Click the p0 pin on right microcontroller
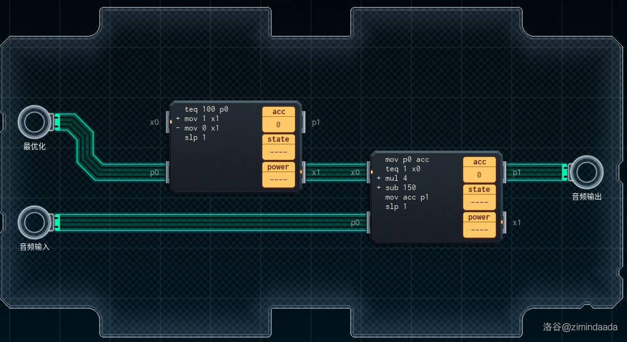 369,222
